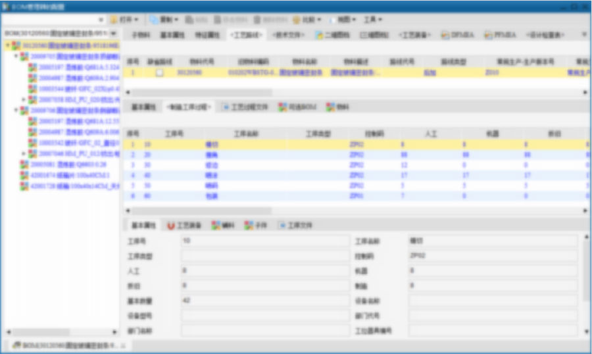
Task: Click the 工艺过程文件 tab icon
Action: pyautogui.click(x=226, y=107)
